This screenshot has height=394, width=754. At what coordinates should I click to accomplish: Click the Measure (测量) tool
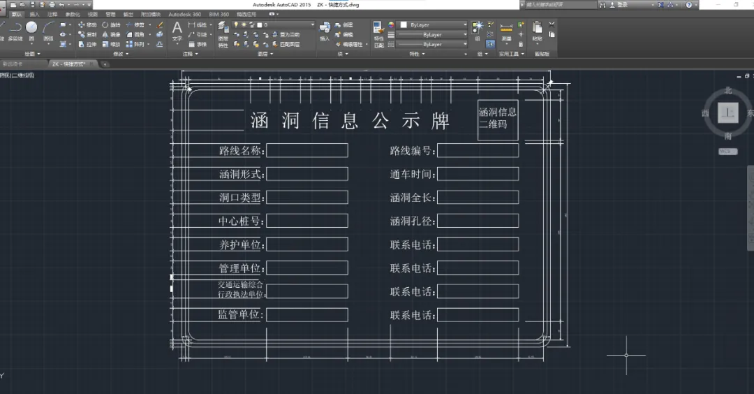(506, 31)
